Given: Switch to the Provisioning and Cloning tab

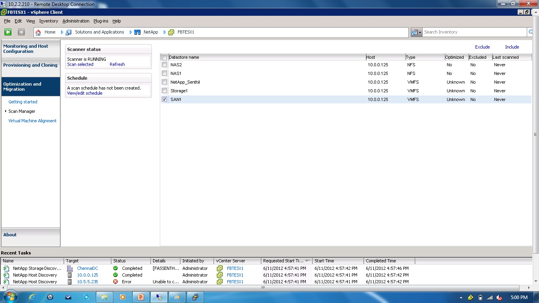Looking at the screenshot, I should coord(31,65).
